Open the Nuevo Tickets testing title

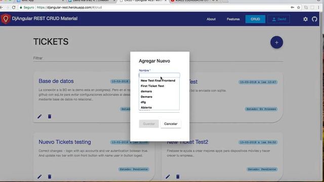tap(65, 142)
